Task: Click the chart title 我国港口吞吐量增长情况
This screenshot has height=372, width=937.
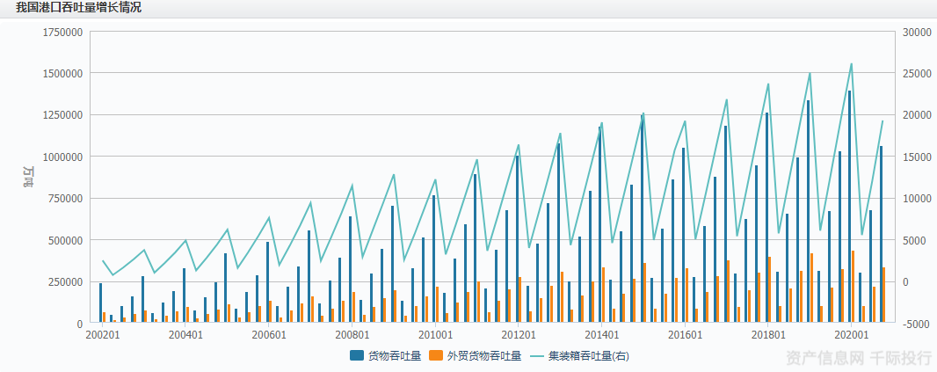Action: pyautogui.click(x=78, y=8)
